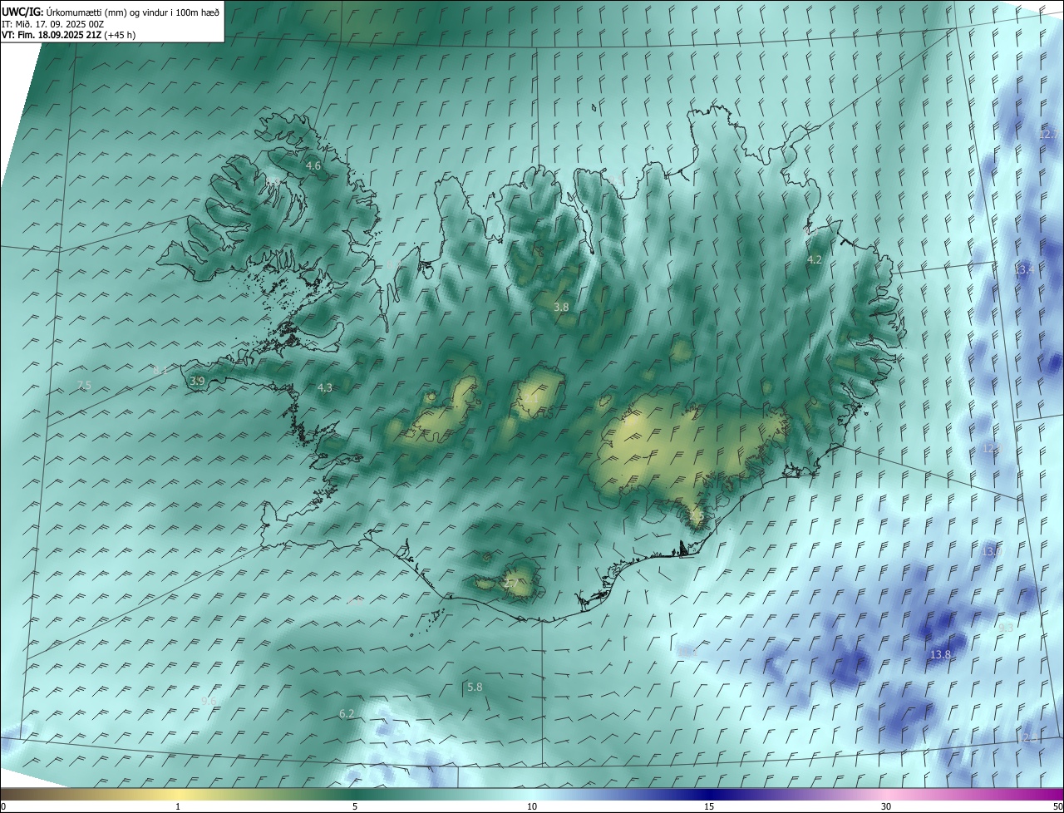Click the 7.5 value off the west coast

coord(84,385)
